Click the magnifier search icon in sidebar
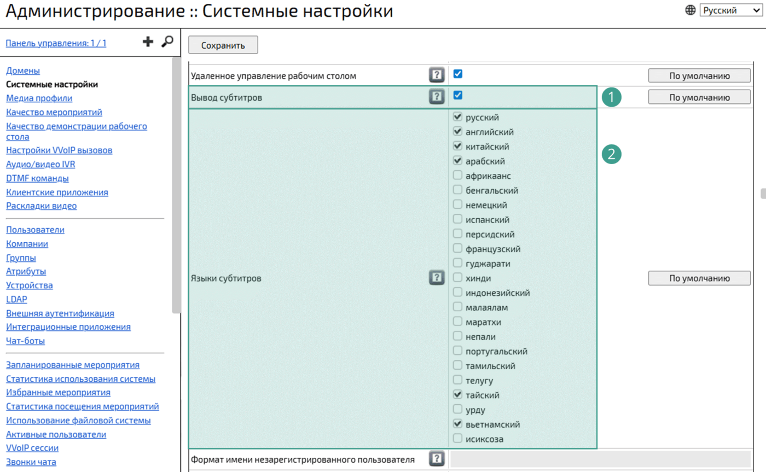The width and height of the screenshot is (766, 472). pyautogui.click(x=167, y=42)
